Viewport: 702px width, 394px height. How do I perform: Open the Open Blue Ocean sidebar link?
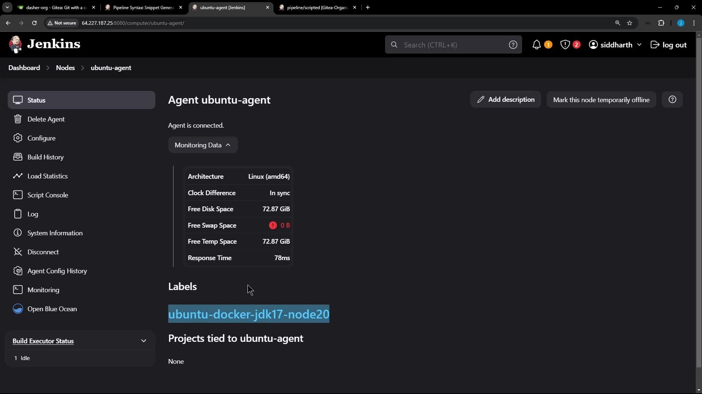click(82, 309)
